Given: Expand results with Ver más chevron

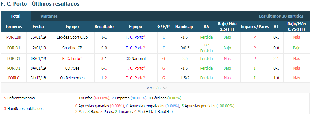Looking at the screenshot, I should pyautogui.click(x=157, y=88).
